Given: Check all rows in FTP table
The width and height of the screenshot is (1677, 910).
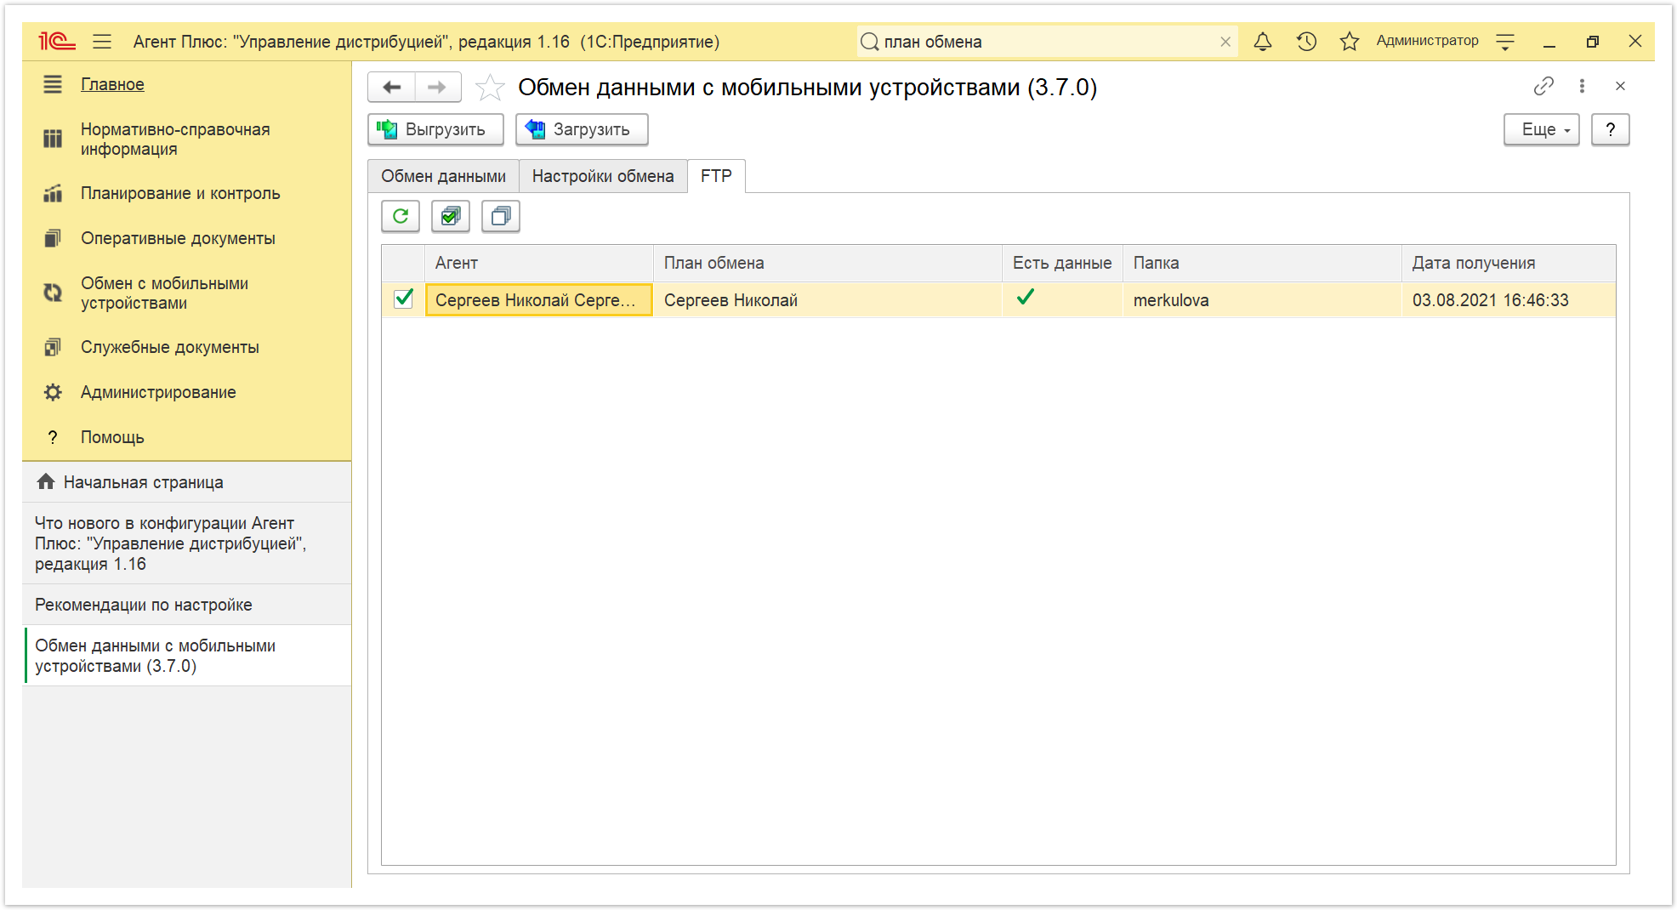Looking at the screenshot, I should point(451,216).
